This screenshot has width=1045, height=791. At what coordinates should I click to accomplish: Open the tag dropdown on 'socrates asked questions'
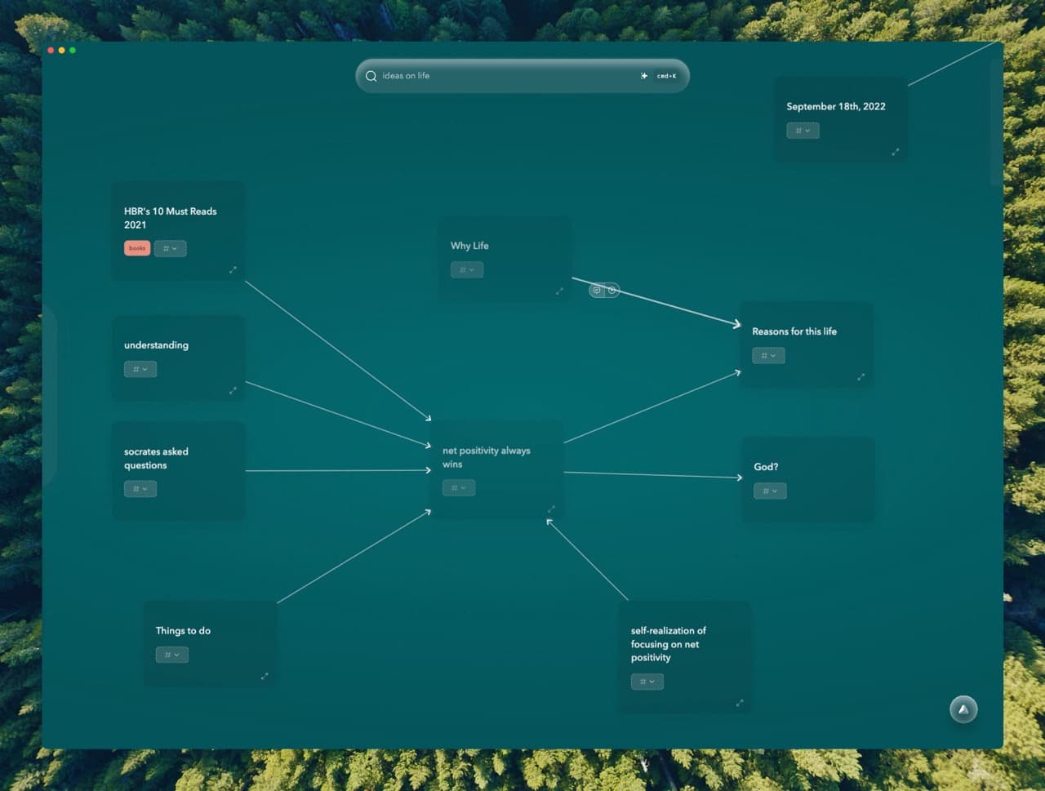(x=140, y=488)
